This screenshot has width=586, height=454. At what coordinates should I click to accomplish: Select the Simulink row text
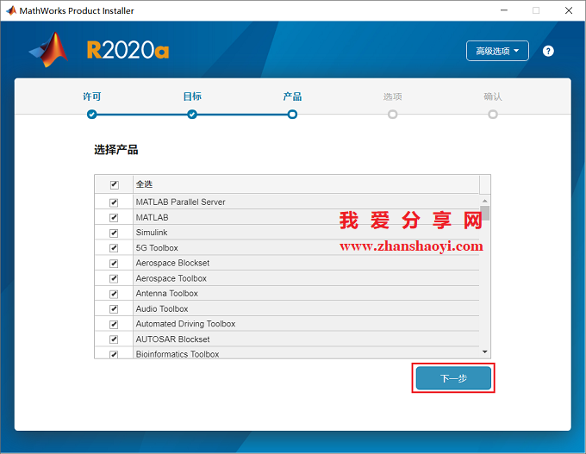(152, 233)
